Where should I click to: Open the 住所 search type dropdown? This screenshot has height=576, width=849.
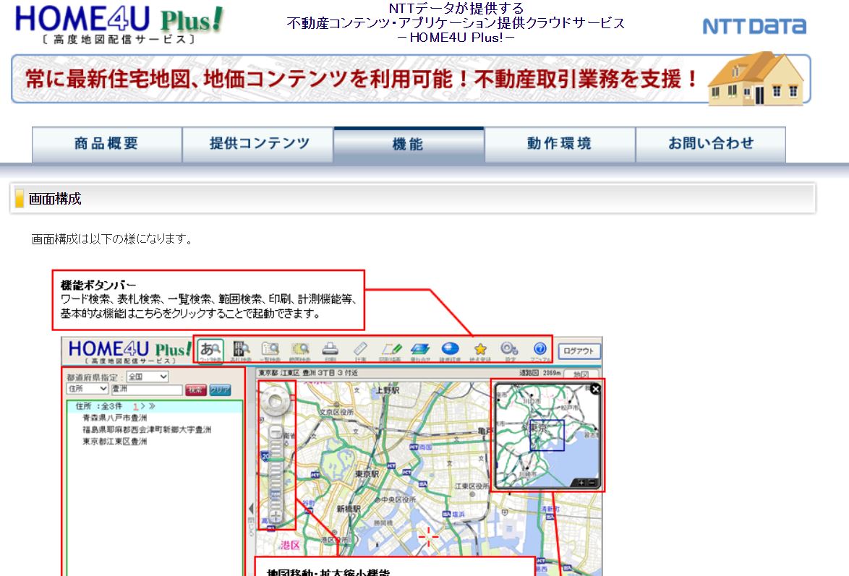tap(88, 389)
